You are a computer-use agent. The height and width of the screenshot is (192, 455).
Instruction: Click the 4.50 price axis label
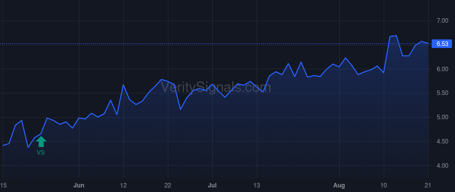442,141
